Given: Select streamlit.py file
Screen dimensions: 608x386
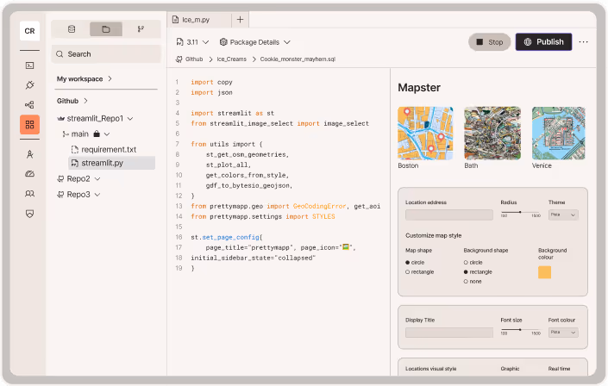Looking at the screenshot, I should pos(111,163).
